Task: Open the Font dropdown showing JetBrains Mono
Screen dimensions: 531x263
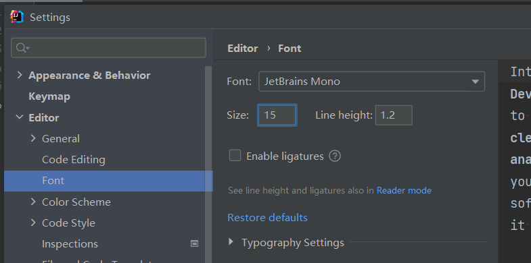Action: [x=371, y=82]
